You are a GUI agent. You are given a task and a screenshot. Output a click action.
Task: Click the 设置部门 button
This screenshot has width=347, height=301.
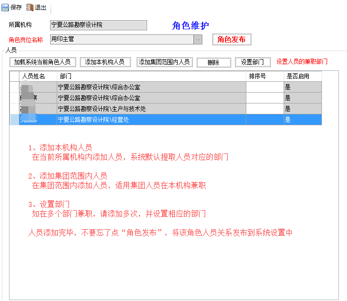click(x=252, y=62)
